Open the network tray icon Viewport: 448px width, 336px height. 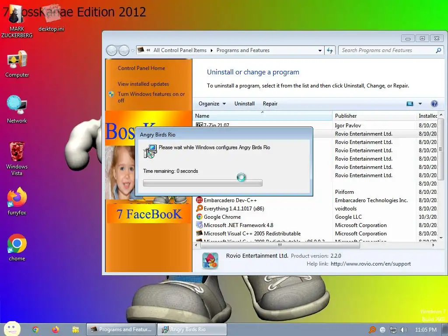(x=393, y=330)
